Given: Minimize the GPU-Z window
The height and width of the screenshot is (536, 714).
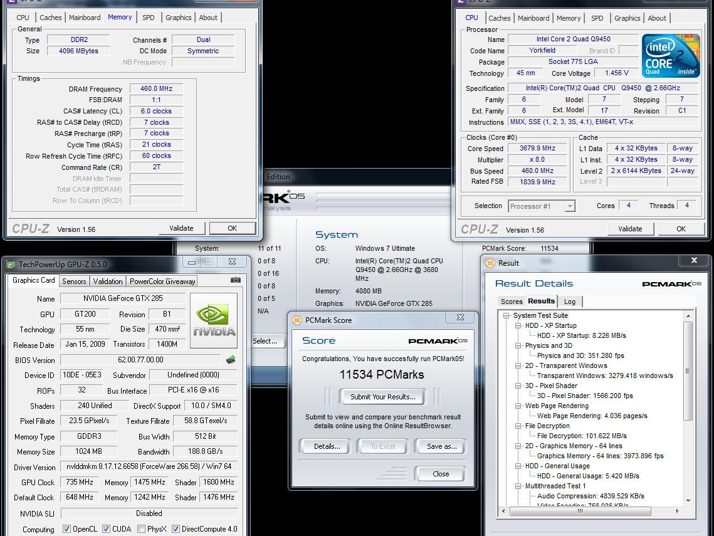Looking at the screenshot, I should (192, 262).
